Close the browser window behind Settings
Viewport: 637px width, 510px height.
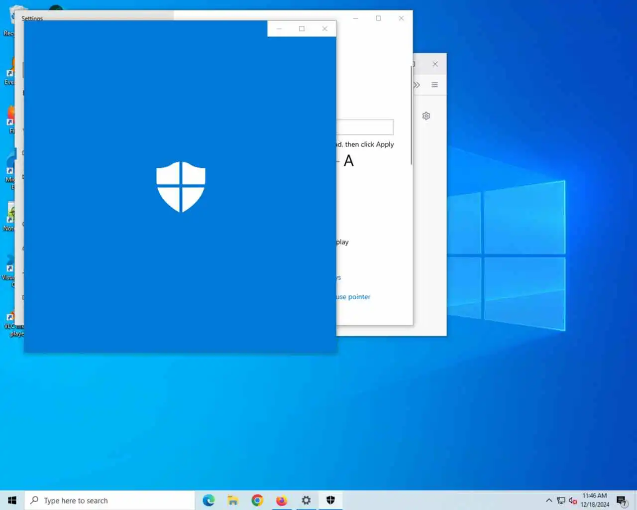pos(435,64)
